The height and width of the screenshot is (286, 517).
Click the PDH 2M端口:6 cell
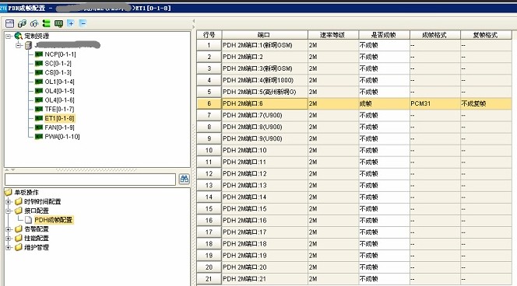[265, 103]
